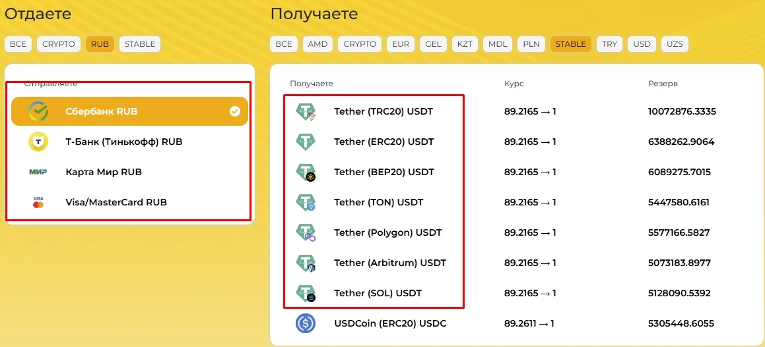Click the Tether TRC20 coin icon
765x347 pixels.
pos(306,111)
